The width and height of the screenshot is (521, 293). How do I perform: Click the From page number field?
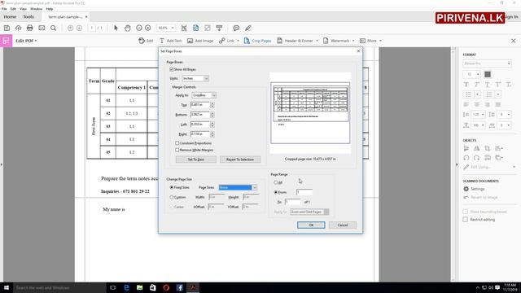304,192
